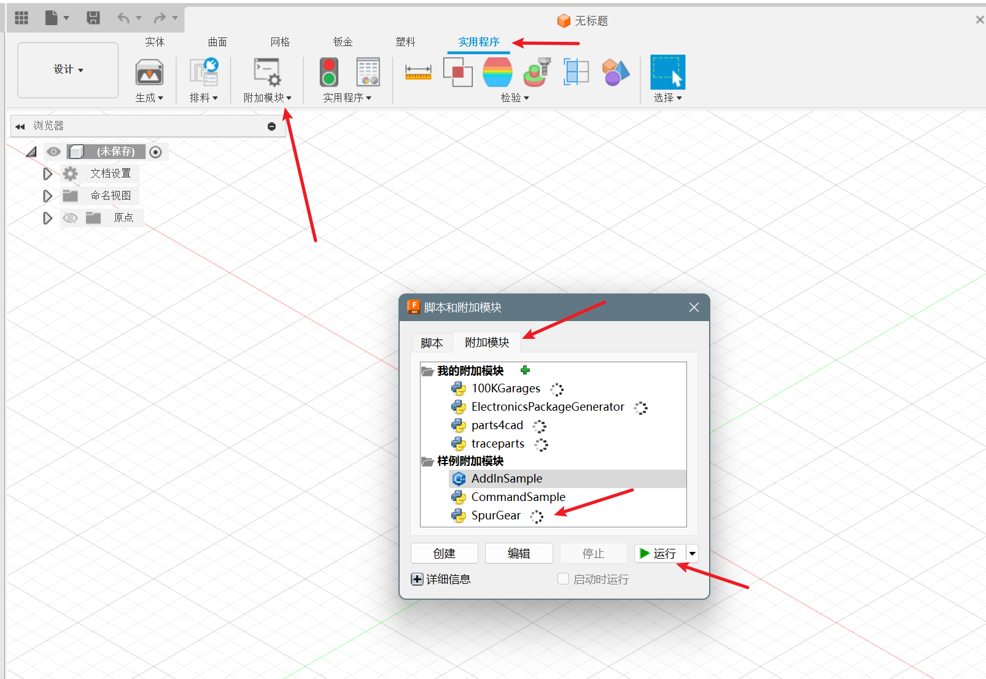Open the 检验 dropdown menu
The width and height of the screenshot is (986, 679).
click(x=514, y=98)
